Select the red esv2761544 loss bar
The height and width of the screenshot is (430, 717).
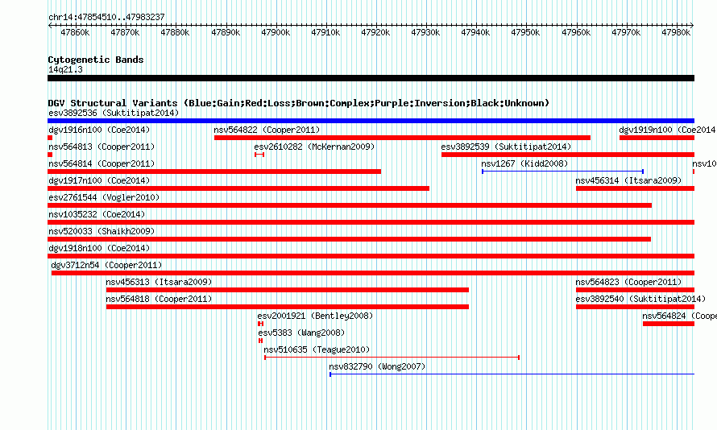click(350, 205)
